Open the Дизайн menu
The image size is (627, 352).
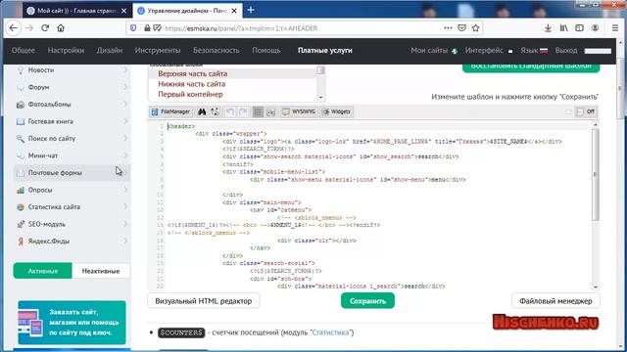(110, 51)
